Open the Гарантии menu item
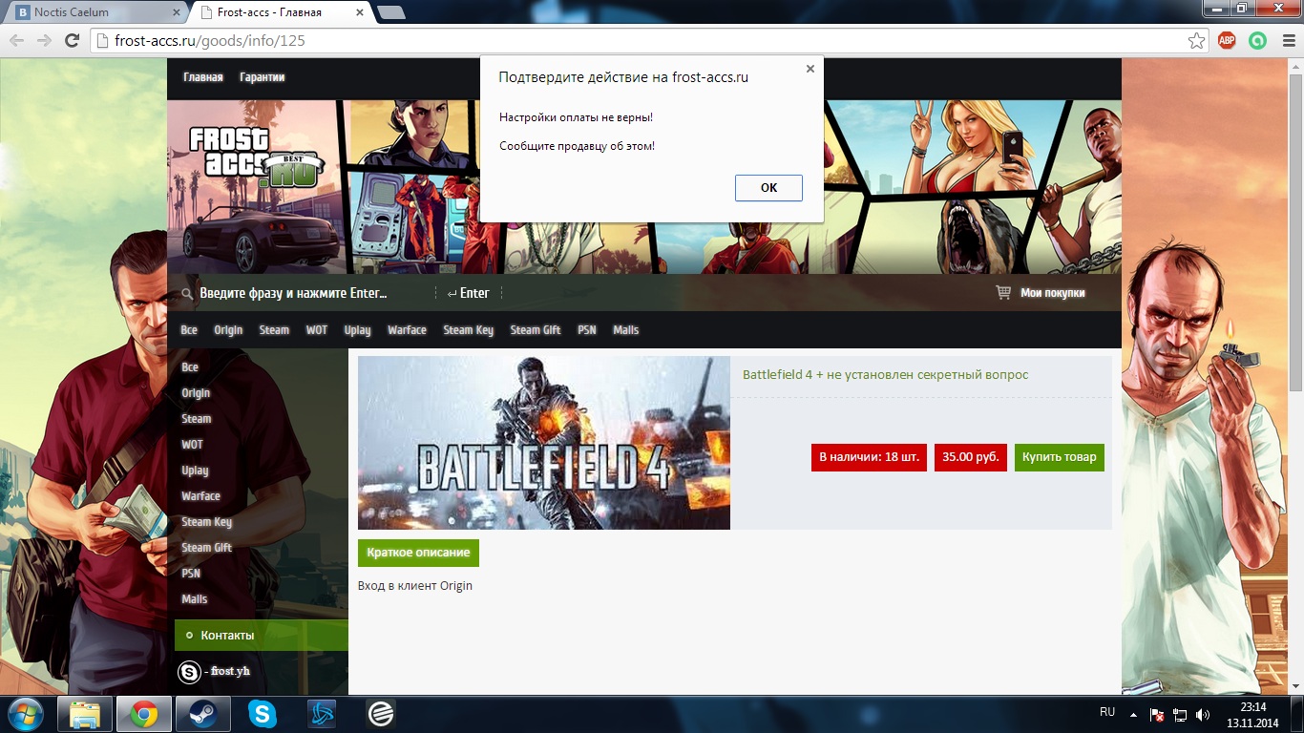Viewport: 1304px width, 733px height. click(263, 77)
